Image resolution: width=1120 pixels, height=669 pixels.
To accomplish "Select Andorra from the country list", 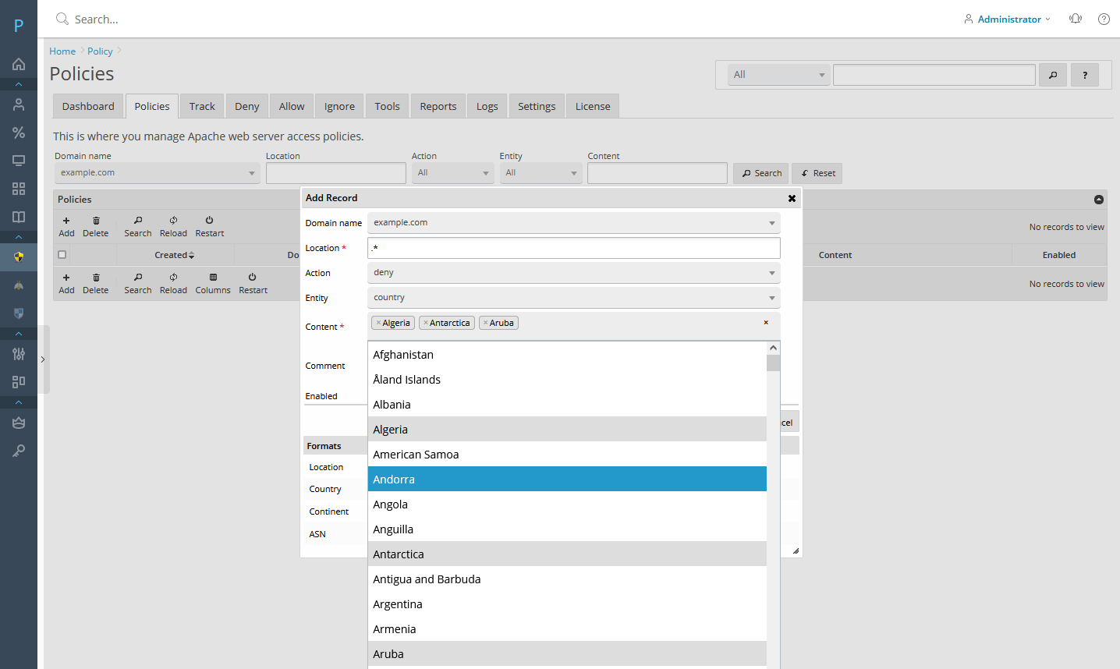I will click(567, 479).
